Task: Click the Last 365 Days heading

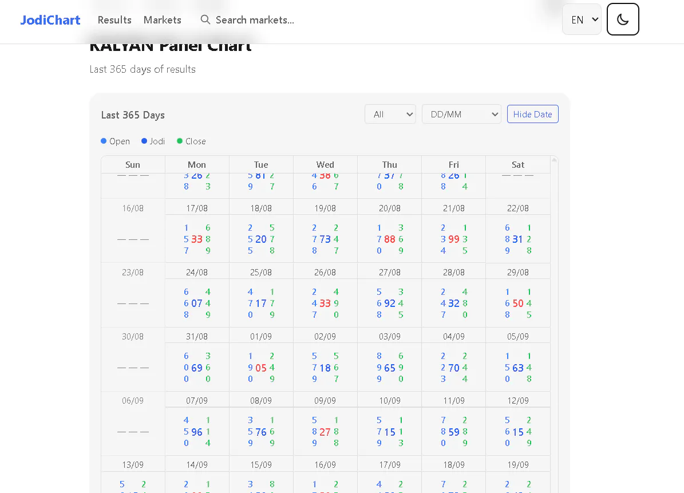Action: click(133, 115)
